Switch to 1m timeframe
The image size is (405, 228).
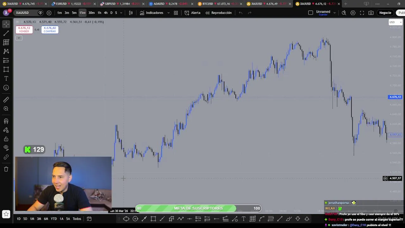click(59, 13)
